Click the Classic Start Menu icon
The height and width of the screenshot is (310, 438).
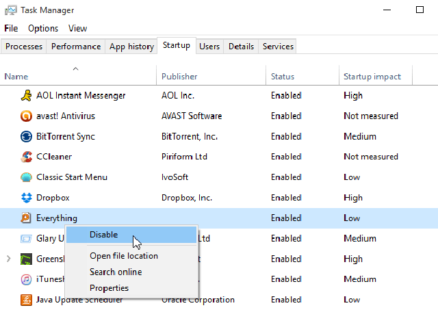click(x=26, y=177)
